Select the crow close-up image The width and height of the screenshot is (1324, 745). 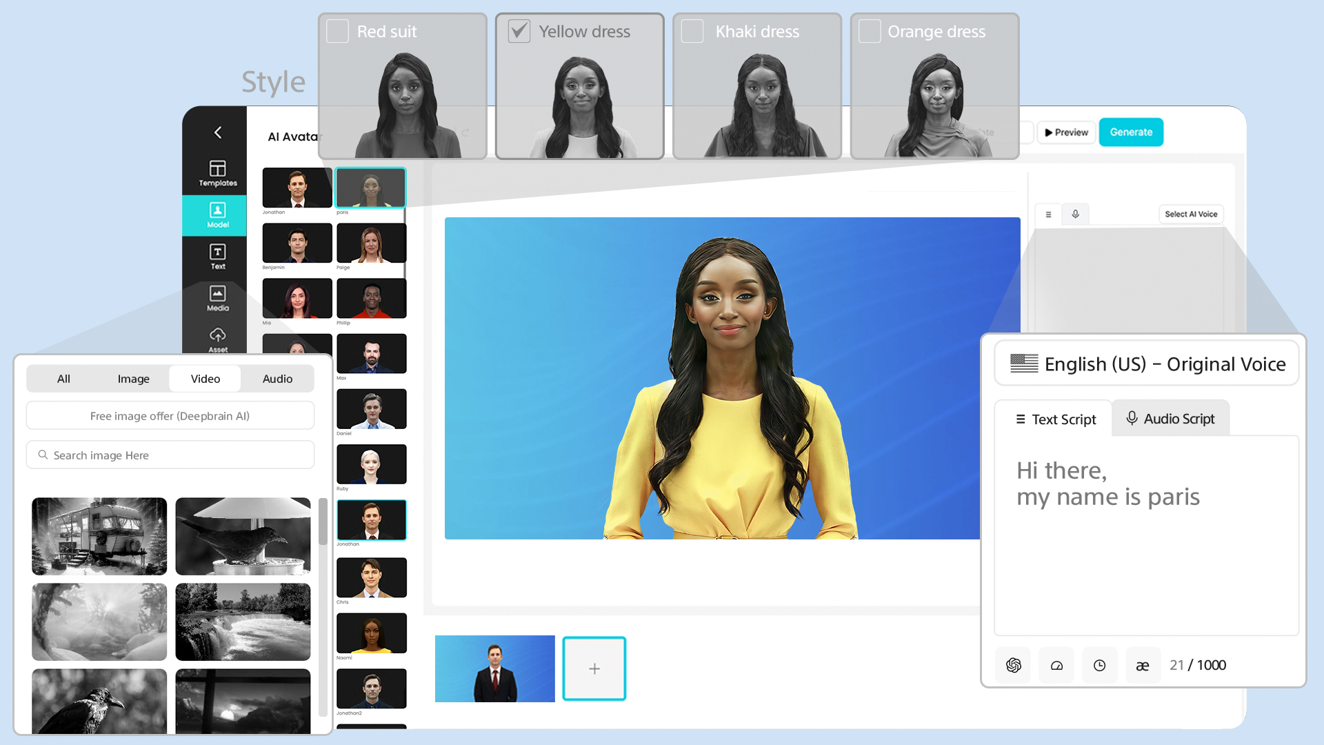click(x=99, y=701)
